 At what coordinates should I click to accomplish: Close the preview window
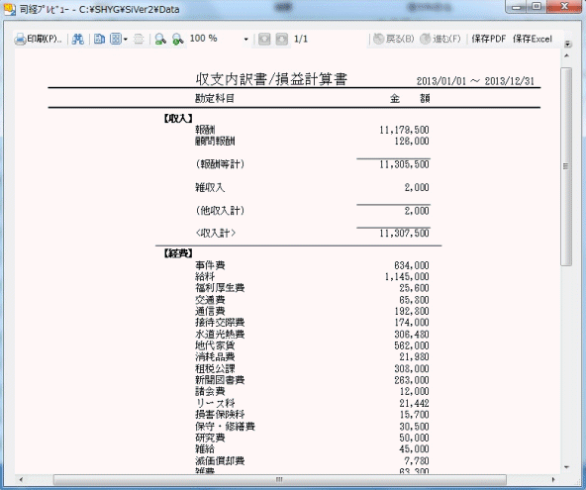pyautogui.click(x=564, y=6)
